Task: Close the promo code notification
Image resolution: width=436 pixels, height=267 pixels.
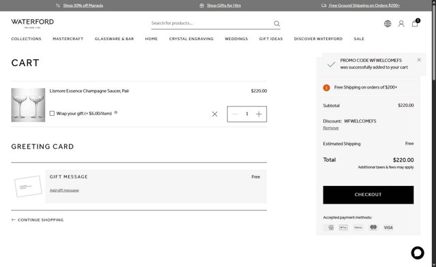Action: pyautogui.click(x=419, y=60)
